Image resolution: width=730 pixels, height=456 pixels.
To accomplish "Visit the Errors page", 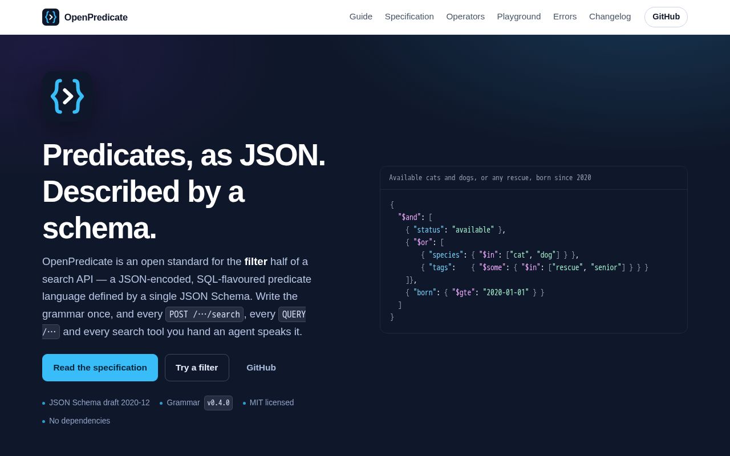I will (565, 17).
